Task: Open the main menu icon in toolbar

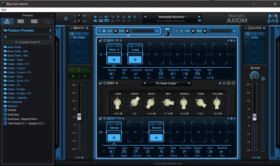Action: tap(95, 17)
